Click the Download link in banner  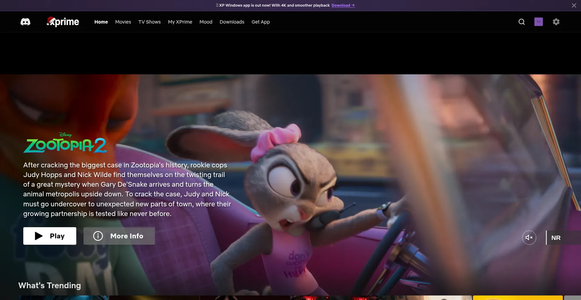click(x=343, y=5)
